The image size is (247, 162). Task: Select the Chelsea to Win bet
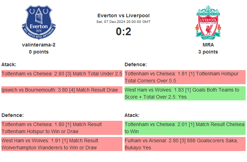[185, 128]
